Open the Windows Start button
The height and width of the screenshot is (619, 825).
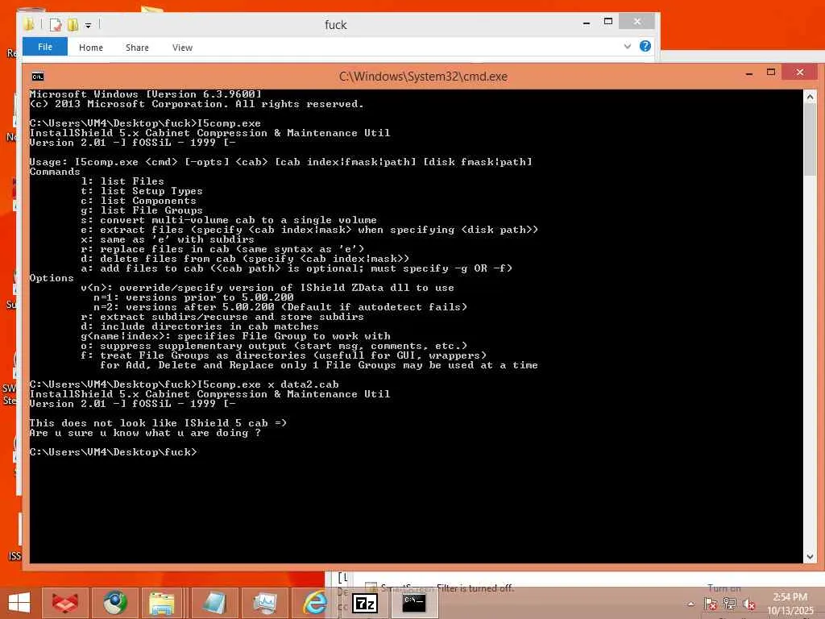pos(19,603)
